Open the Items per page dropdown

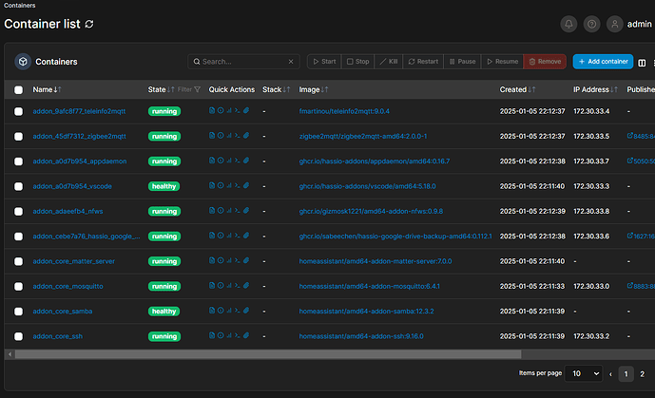coord(583,373)
